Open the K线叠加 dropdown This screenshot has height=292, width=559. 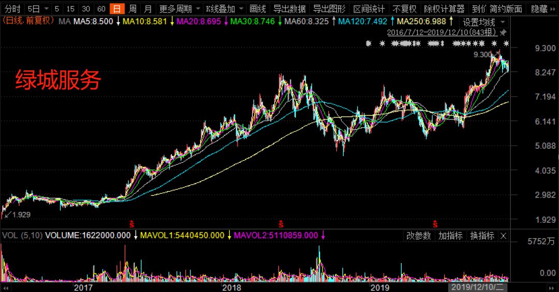224,9
